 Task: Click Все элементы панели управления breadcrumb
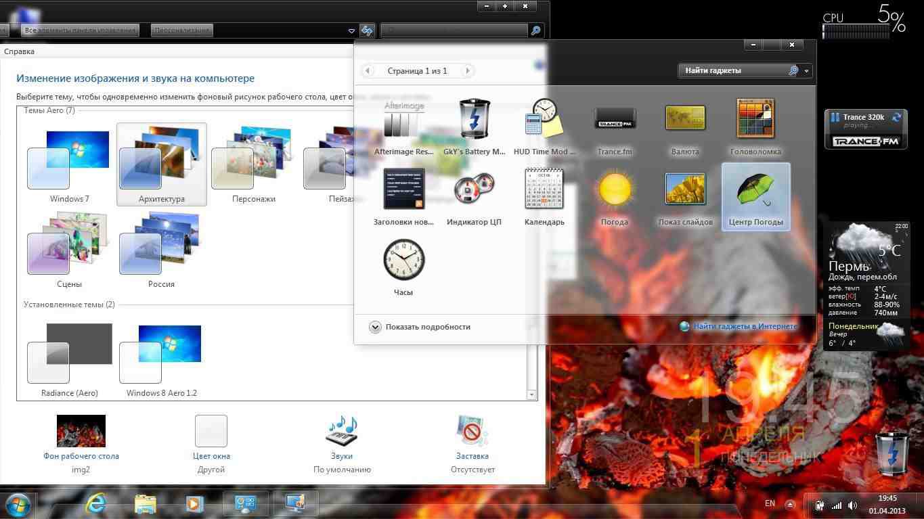[x=81, y=30]
